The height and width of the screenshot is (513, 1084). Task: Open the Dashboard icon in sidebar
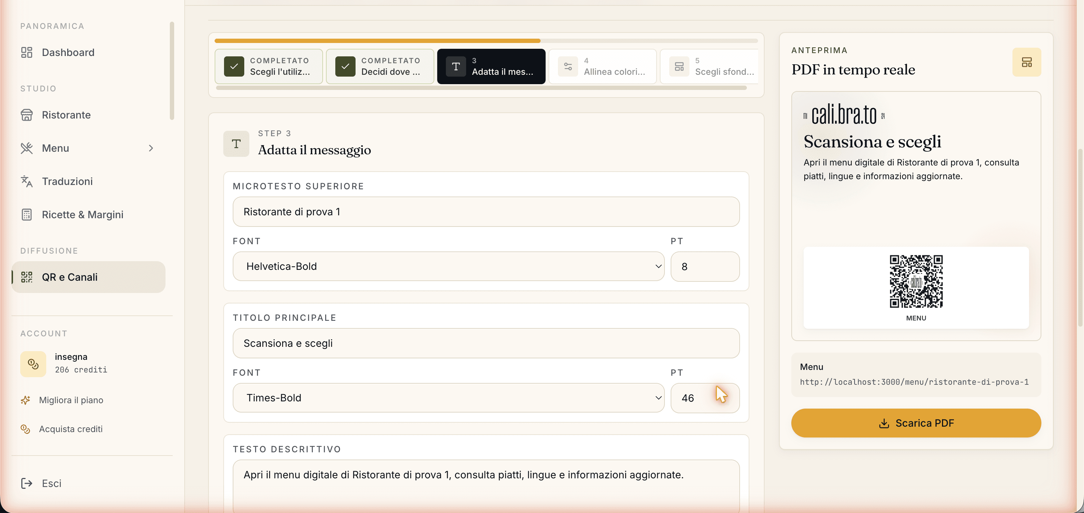tap(26, 52)
